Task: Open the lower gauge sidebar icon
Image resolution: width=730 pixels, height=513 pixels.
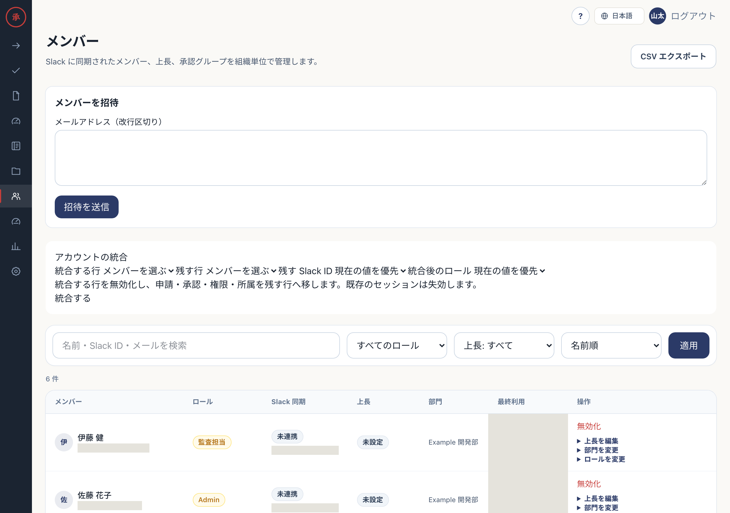Action: [16, 221]
